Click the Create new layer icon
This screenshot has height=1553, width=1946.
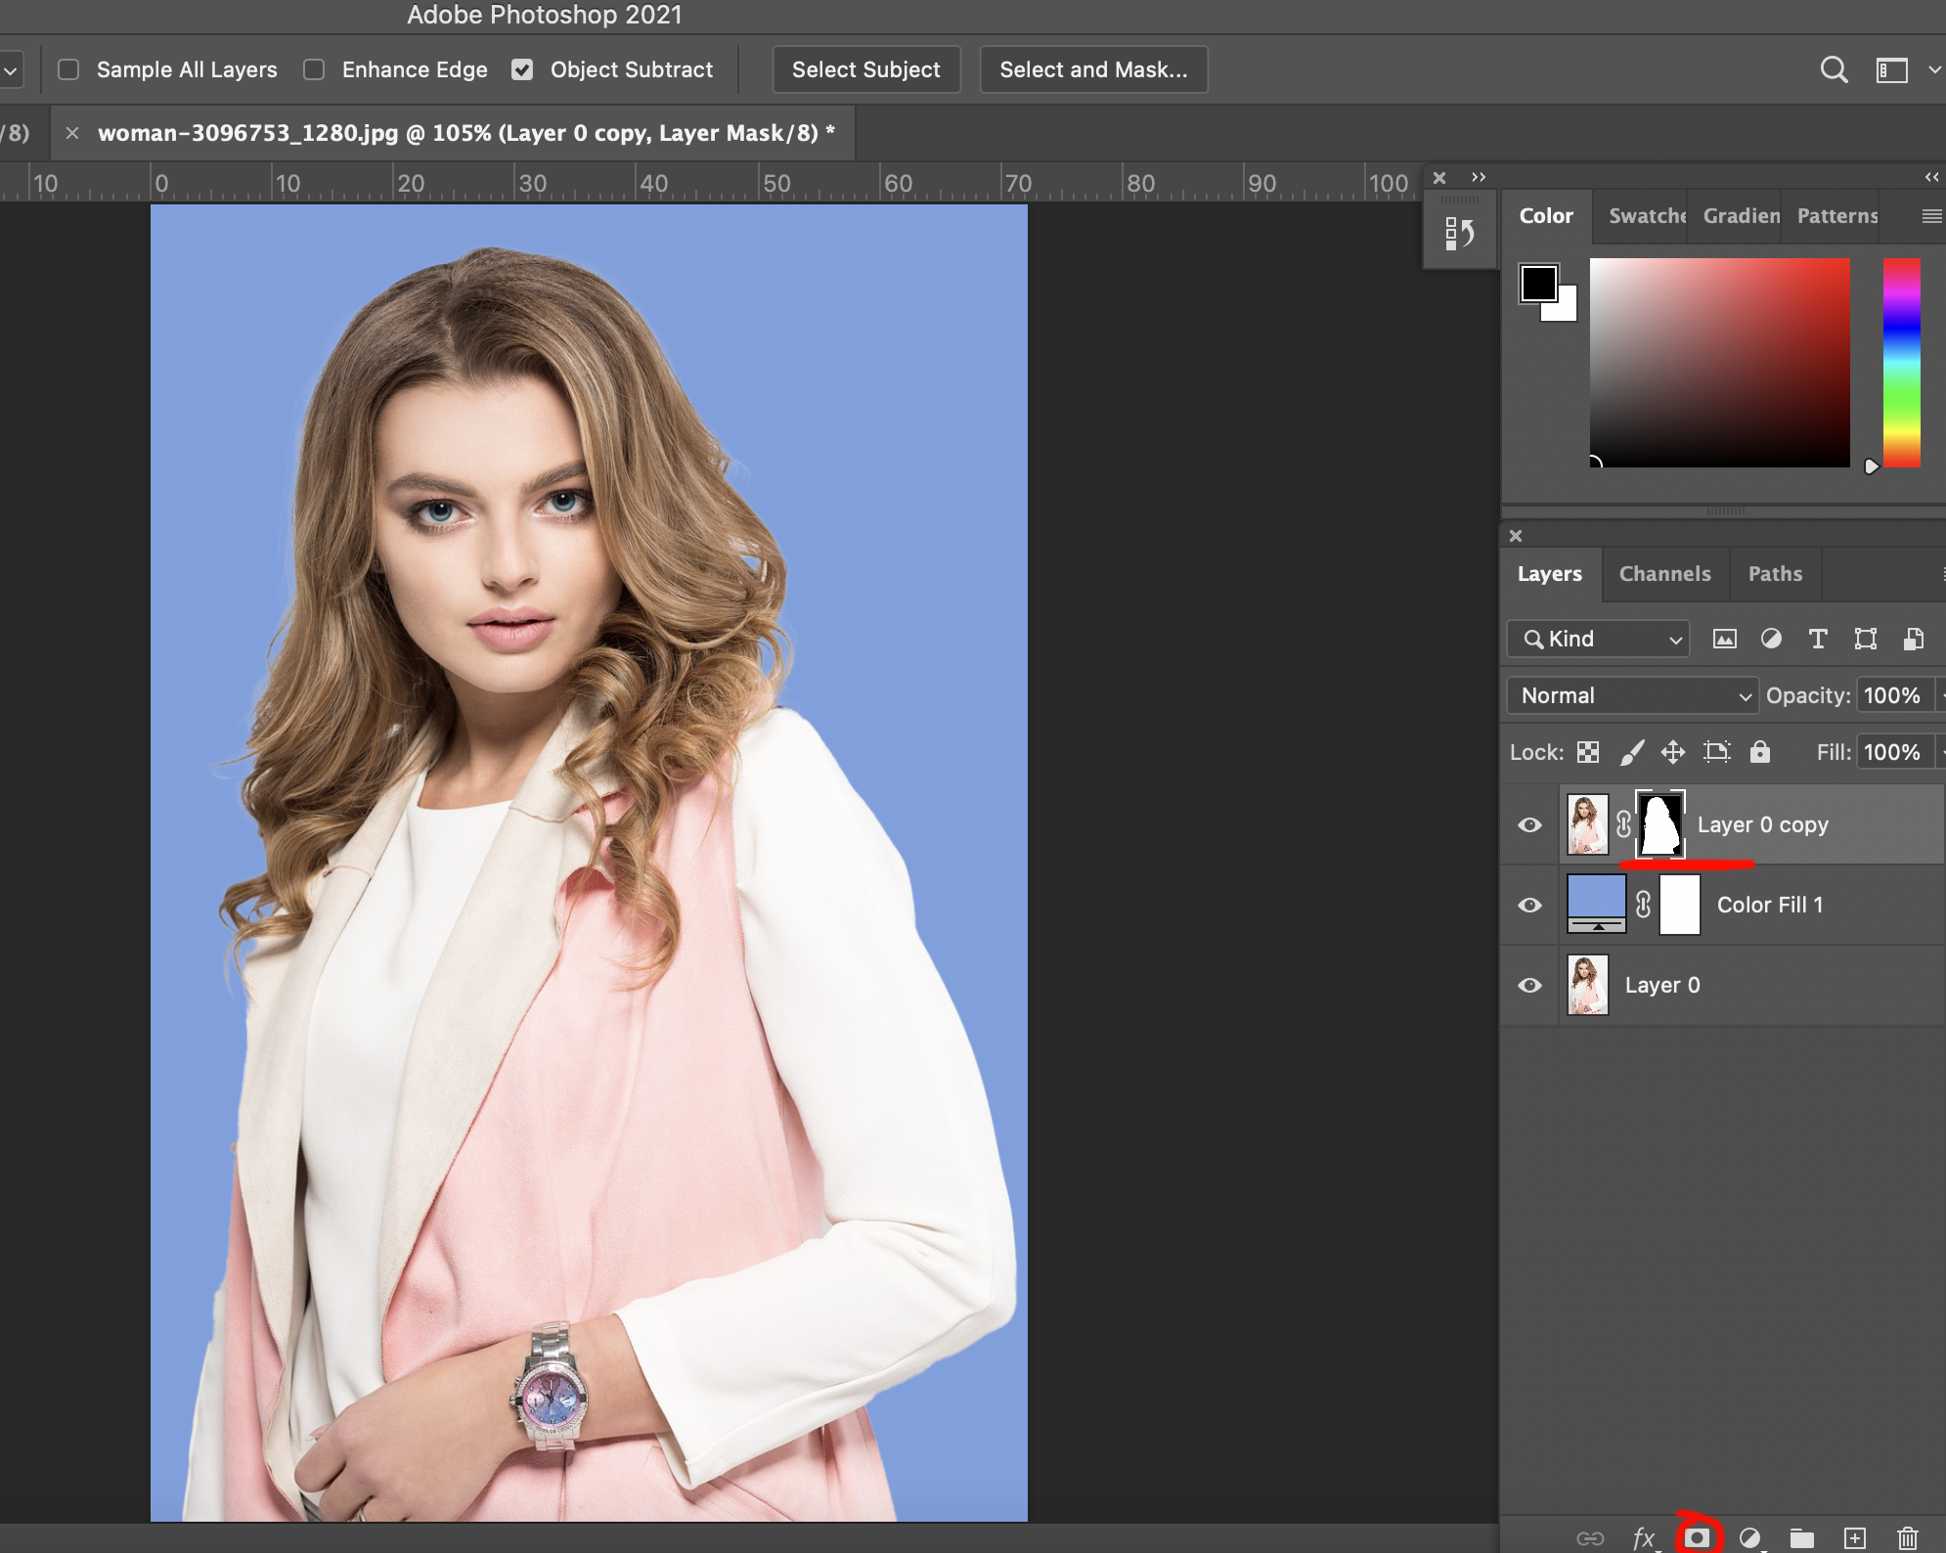tap(1855, 1537)
